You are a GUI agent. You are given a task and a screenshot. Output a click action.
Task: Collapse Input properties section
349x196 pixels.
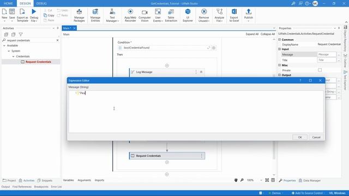click(280, 49)
